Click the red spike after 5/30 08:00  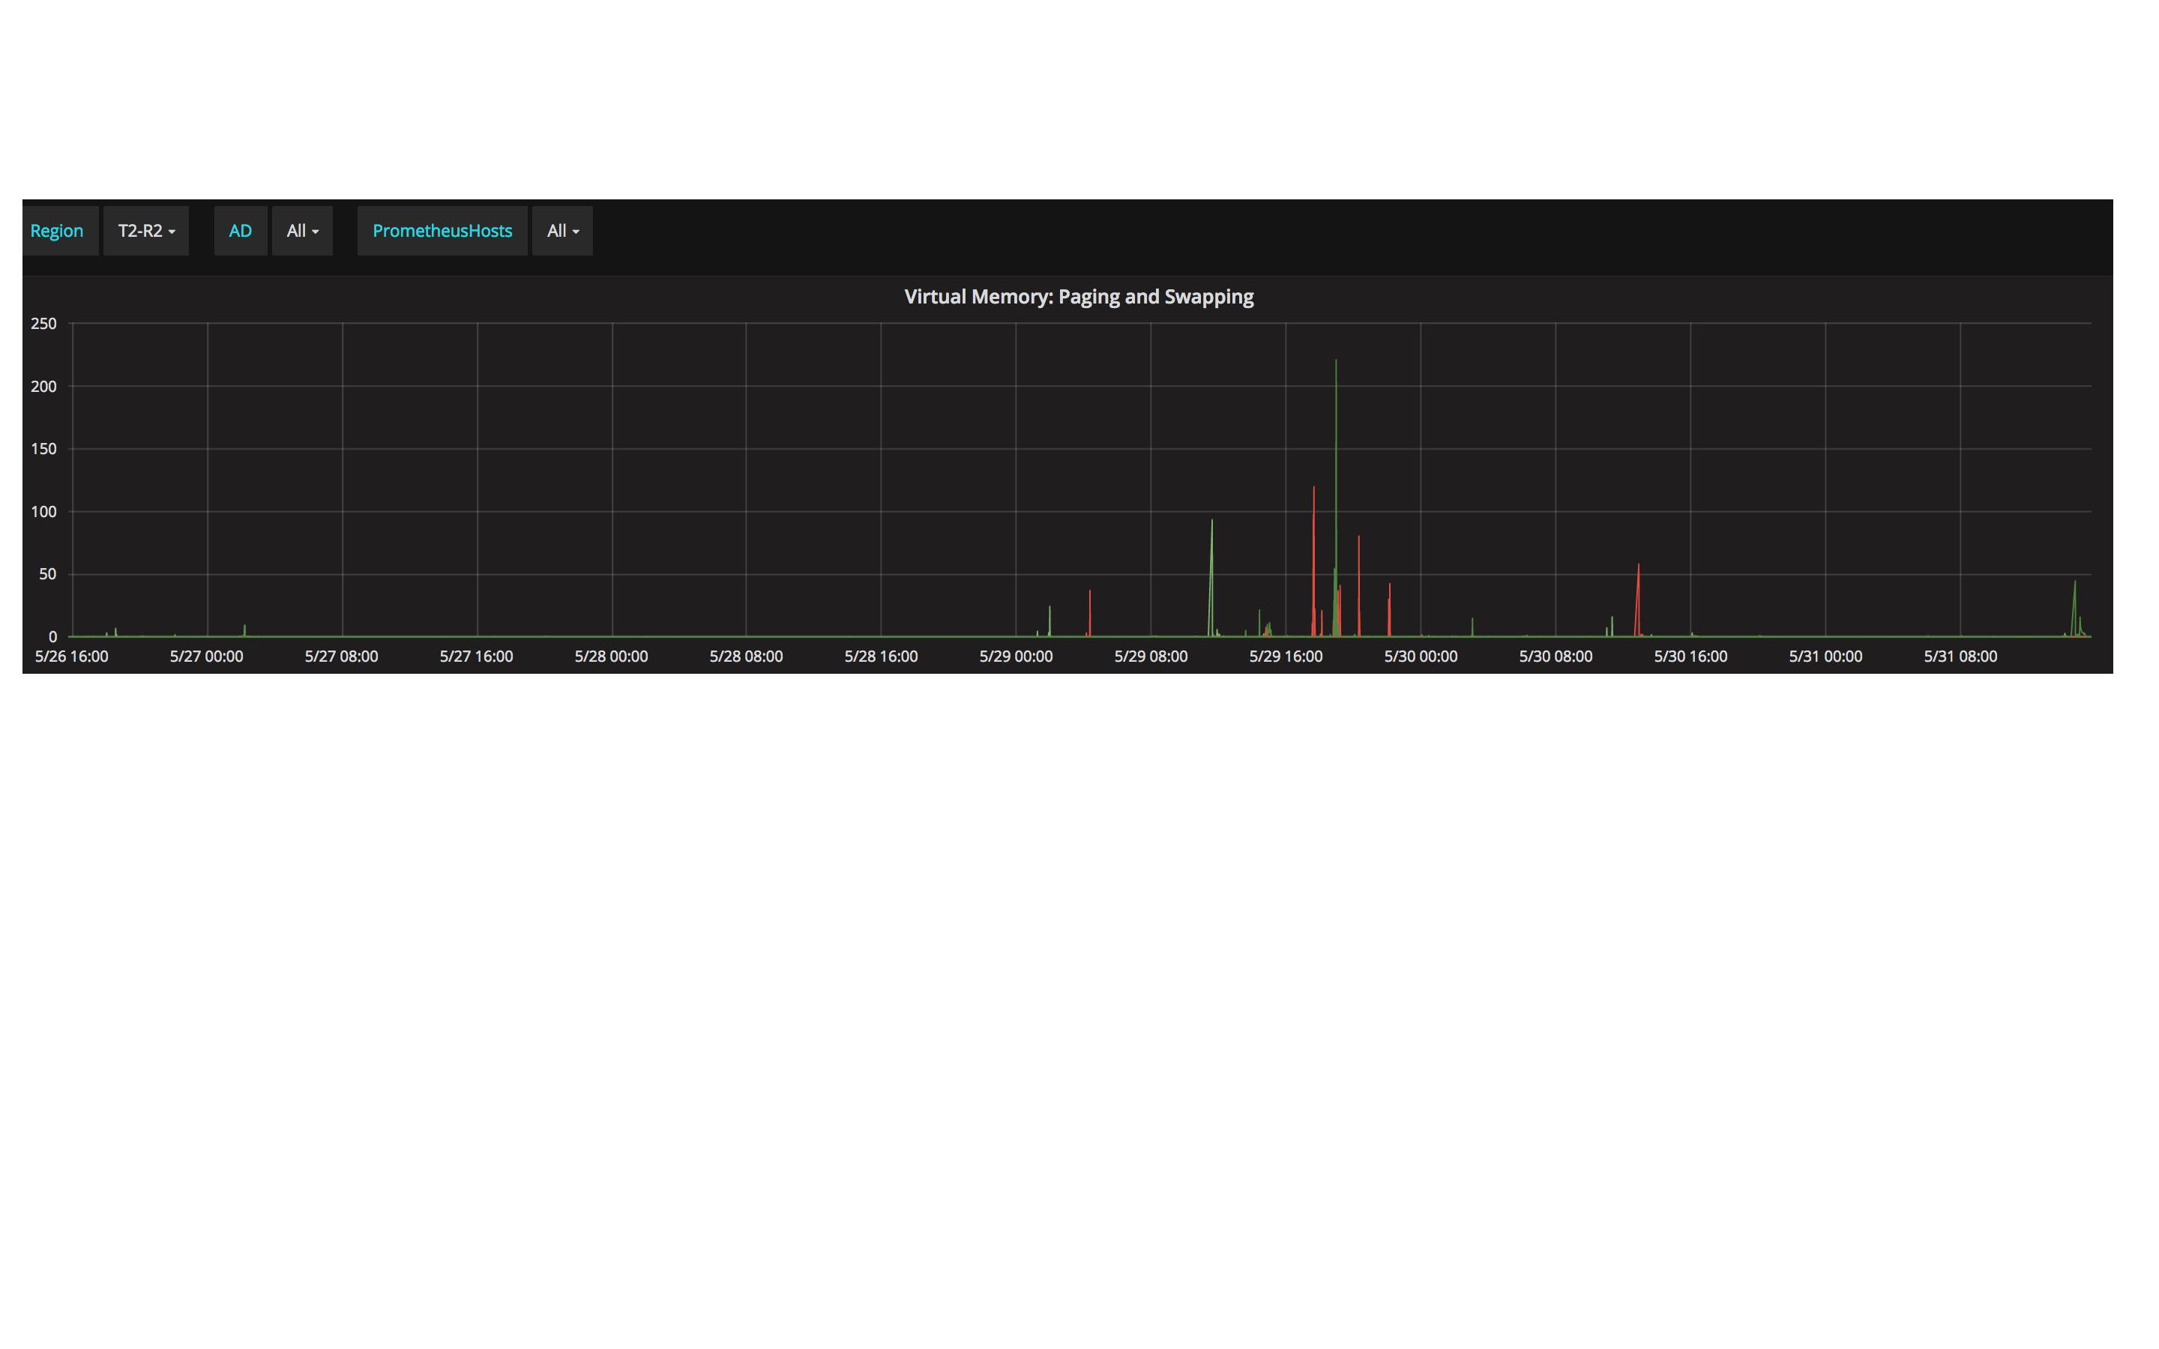coord(1638,570)
